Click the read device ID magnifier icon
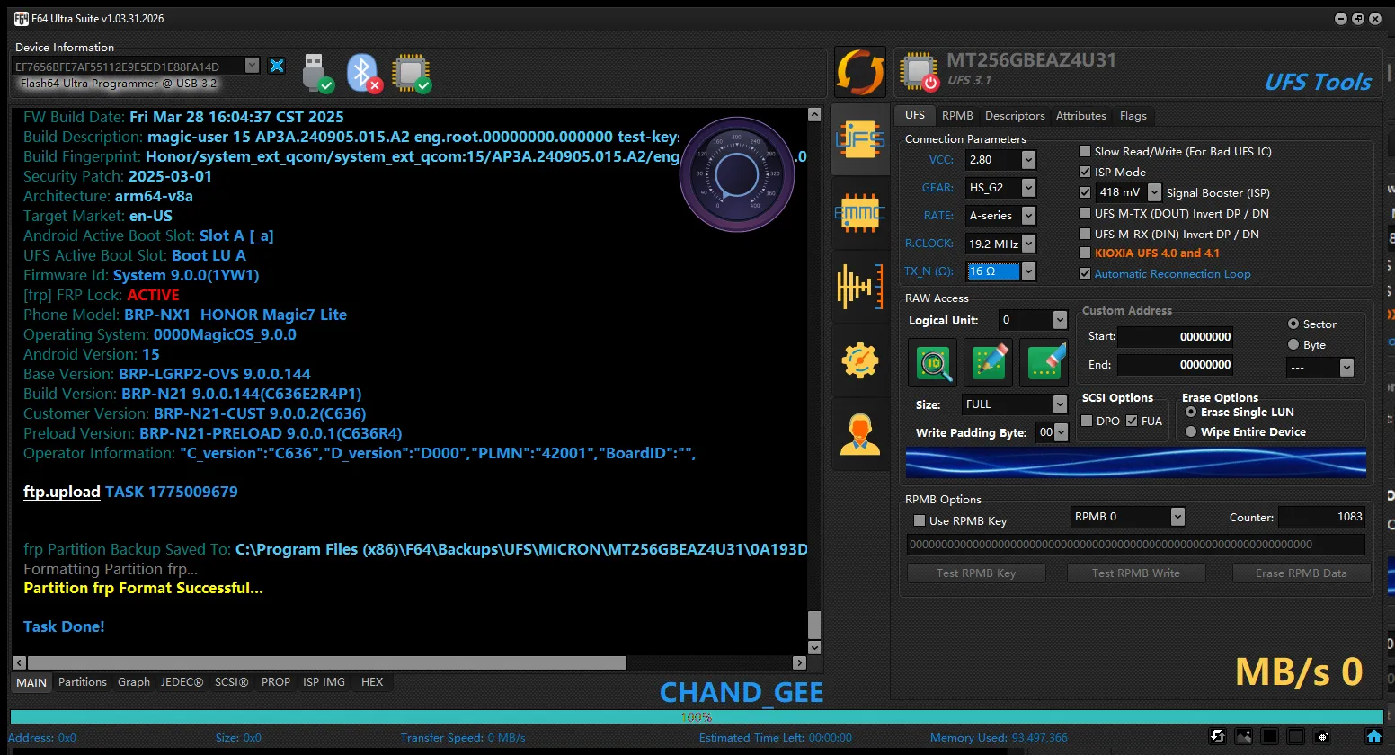Screen dimensions: 1395x755 coord(934,362)
